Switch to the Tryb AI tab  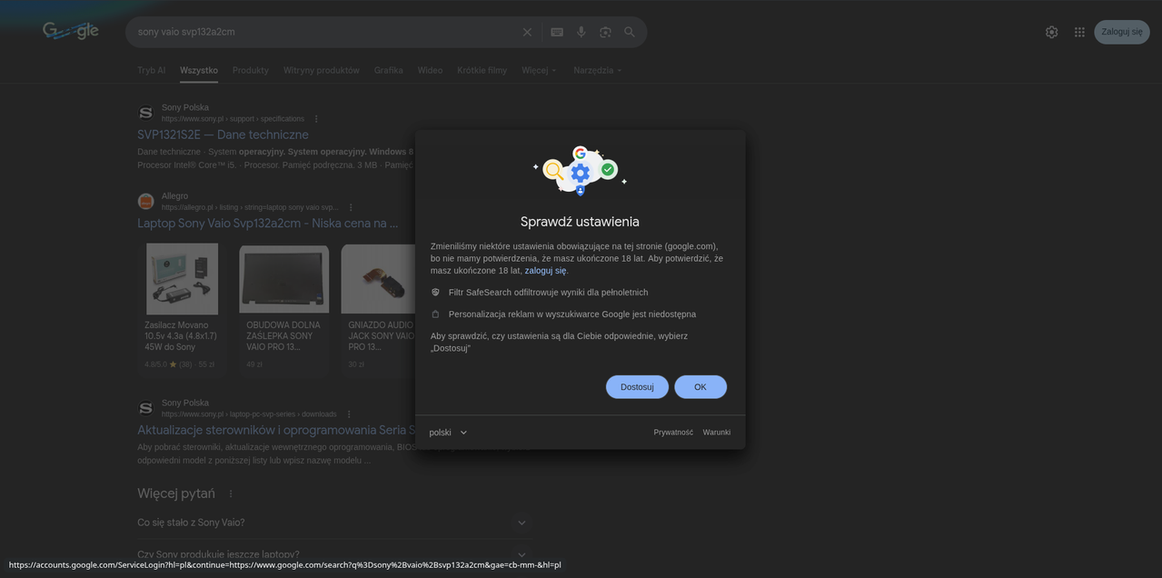(x=152, y=70)
